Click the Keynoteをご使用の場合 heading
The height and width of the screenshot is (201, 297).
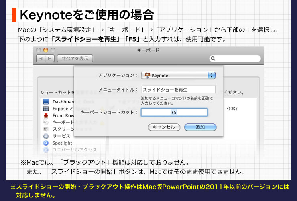tap(87, 15)
